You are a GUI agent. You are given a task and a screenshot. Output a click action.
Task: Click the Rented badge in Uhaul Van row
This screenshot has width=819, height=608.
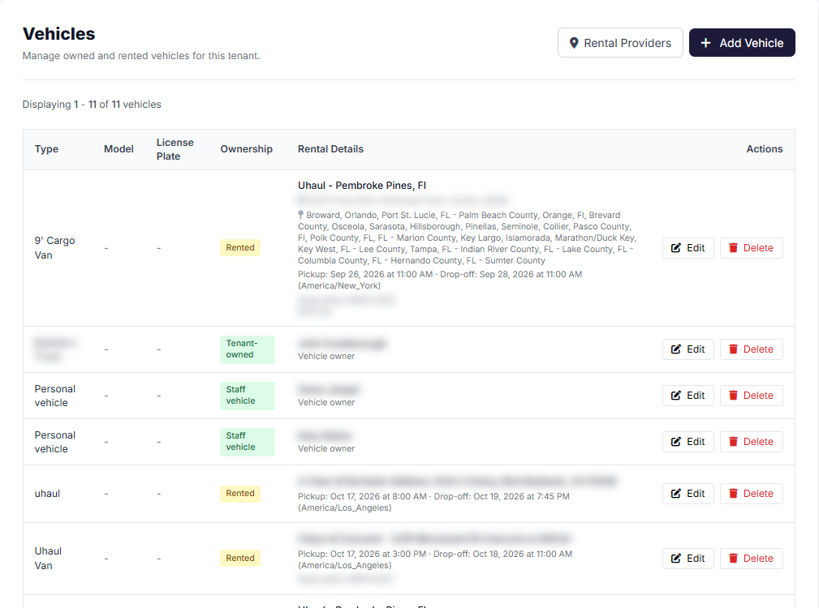[x=240, y=559]
